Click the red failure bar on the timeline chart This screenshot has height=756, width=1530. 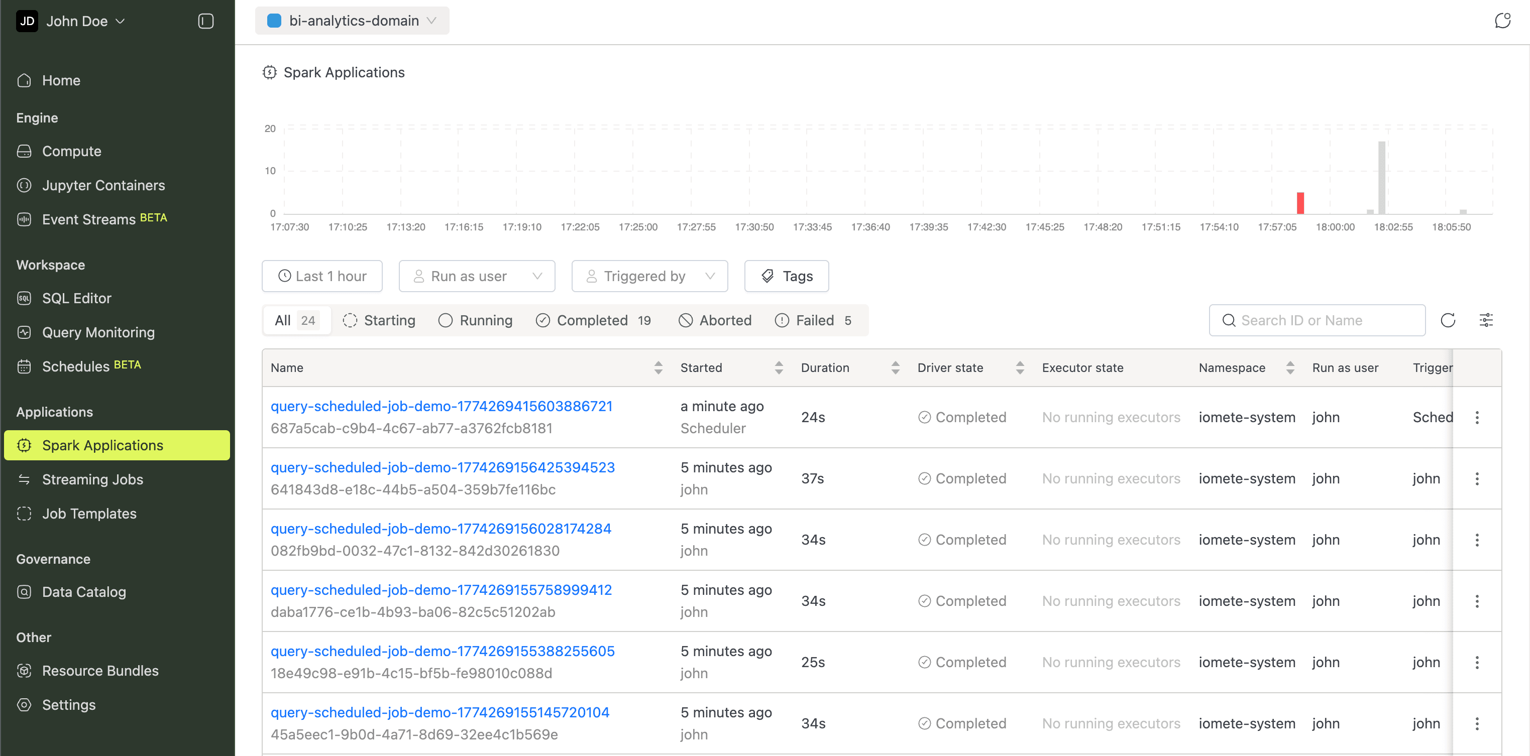point(1301,203)
